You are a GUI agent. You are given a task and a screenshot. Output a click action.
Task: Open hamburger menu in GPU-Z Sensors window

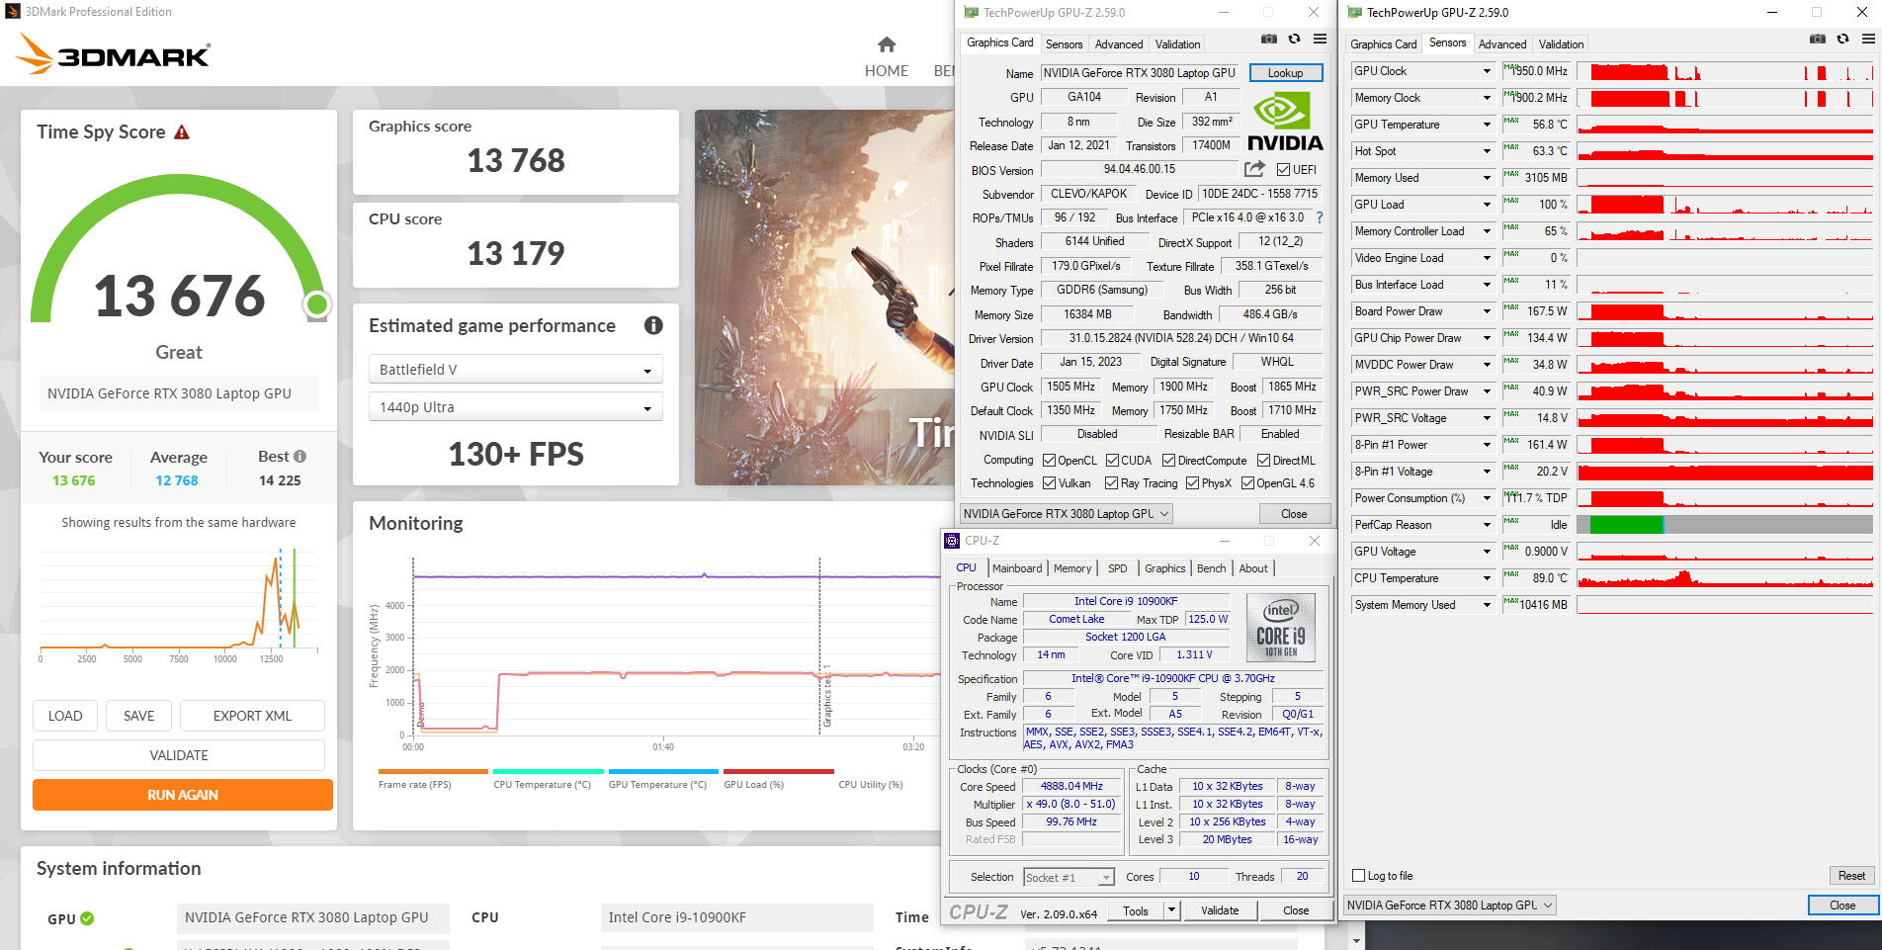(1868, 39)
